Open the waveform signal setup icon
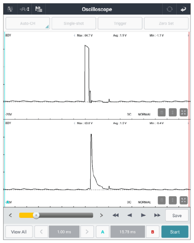This screenshot has width=194, height=243. pos(24,9)
